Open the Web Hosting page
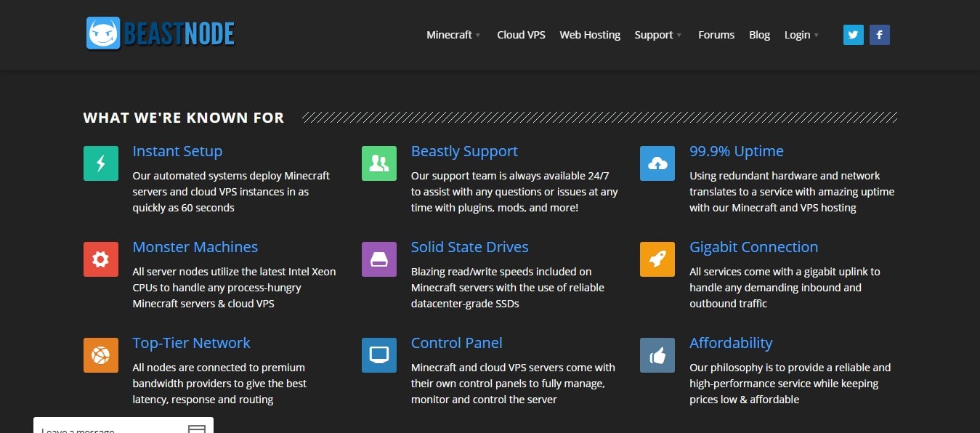 point(590,35)
